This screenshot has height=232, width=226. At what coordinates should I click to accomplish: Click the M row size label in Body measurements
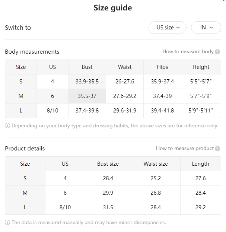21,96
